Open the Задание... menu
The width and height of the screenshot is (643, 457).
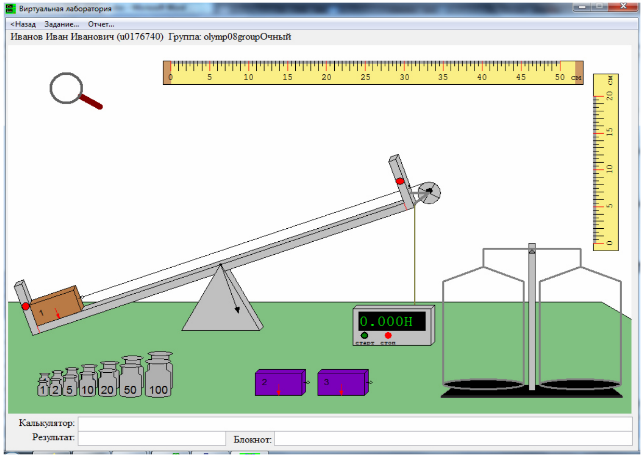pos(61,24)
